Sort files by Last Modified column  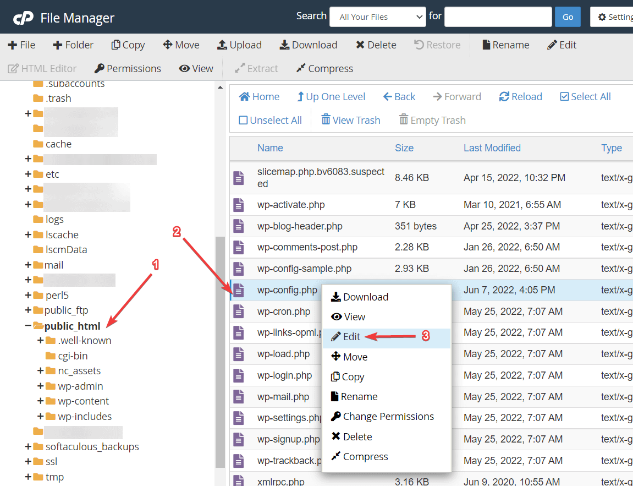pyautogui.click(x=492, y=148)
